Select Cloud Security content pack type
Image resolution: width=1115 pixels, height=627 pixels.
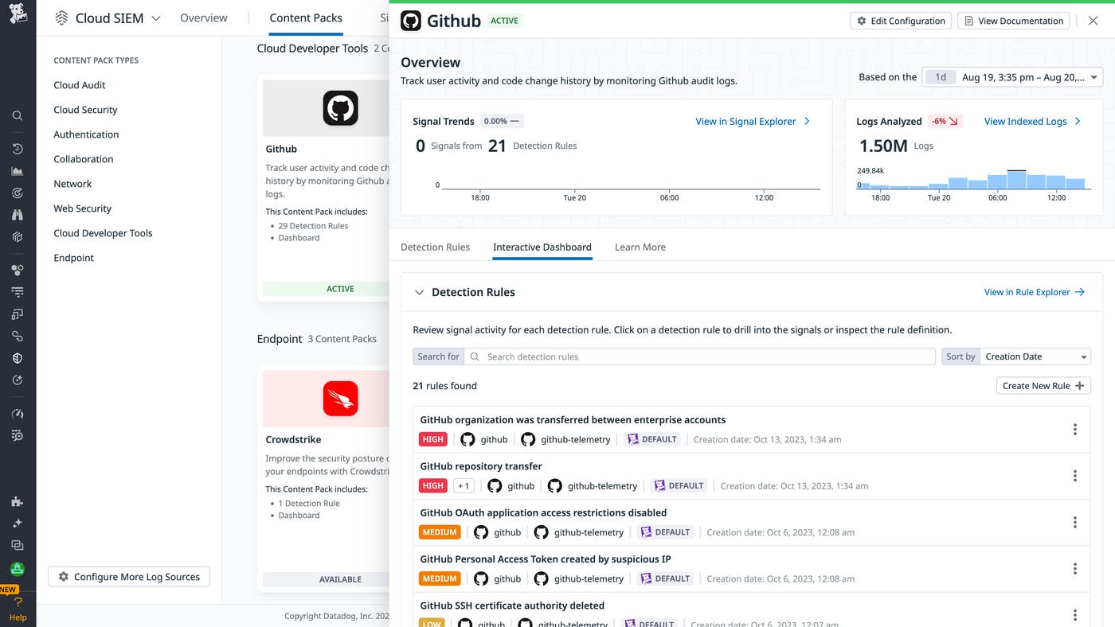pyautogui.click(x=85, y=110)
